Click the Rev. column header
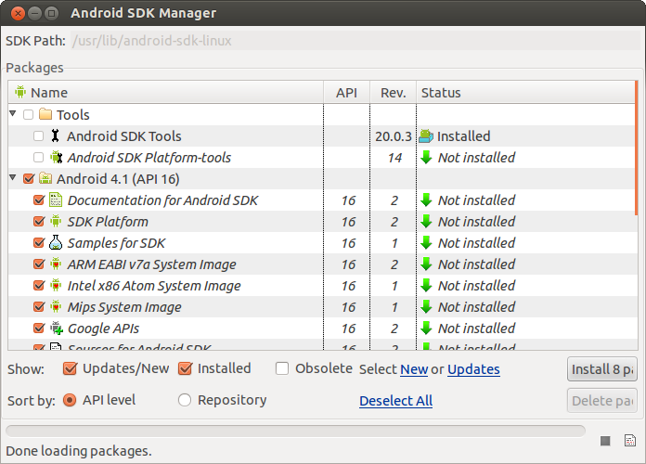This screenshot has height=464, width=646. (393, 92)
